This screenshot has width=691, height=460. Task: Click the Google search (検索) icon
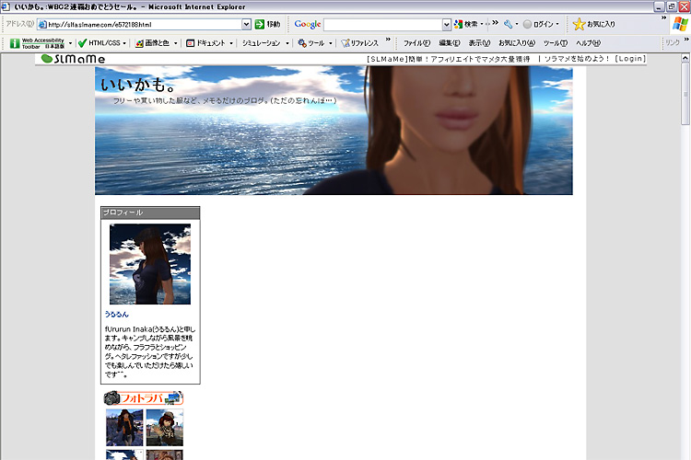click(x=458, y=24)
